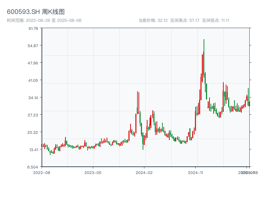
Task: Click y-axis label 54.87
Action: (x=33, y=46)
